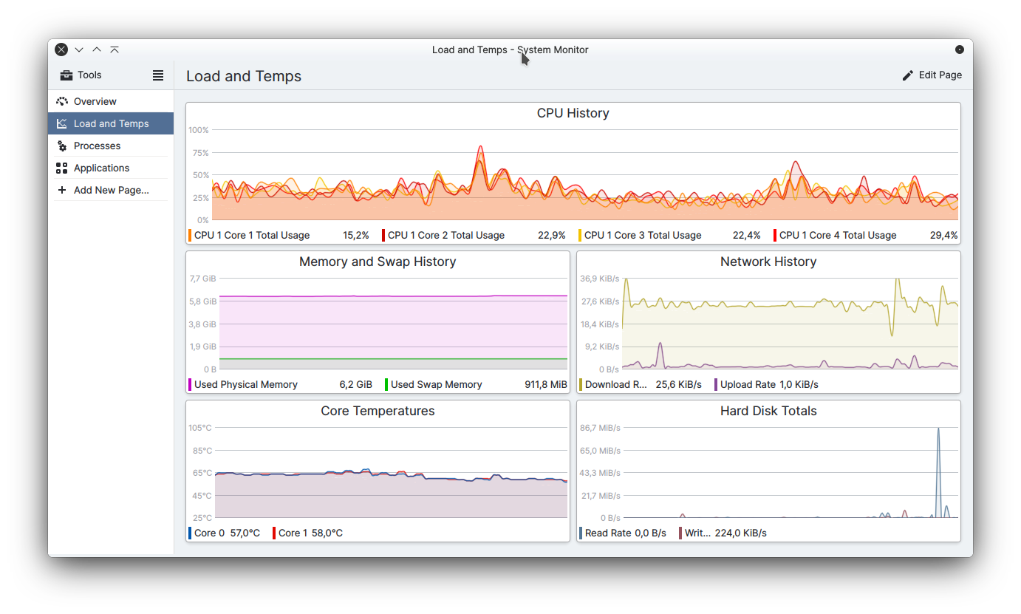Click the Load and Temps page heading

(x=244, y=76)
